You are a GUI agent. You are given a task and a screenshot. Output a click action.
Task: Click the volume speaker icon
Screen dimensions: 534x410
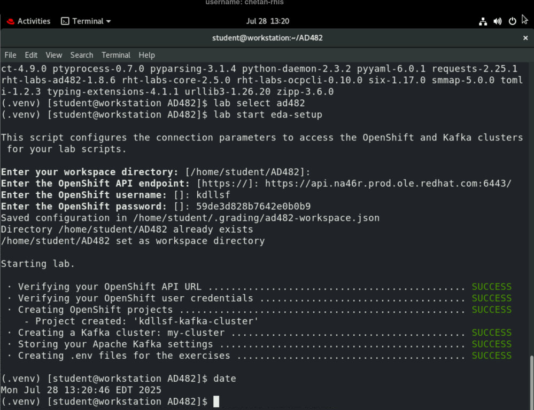tap(498, 21)
